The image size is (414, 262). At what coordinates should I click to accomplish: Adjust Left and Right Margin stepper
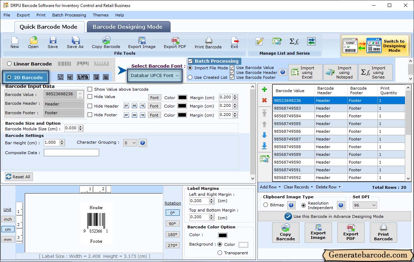pos(212,201)
